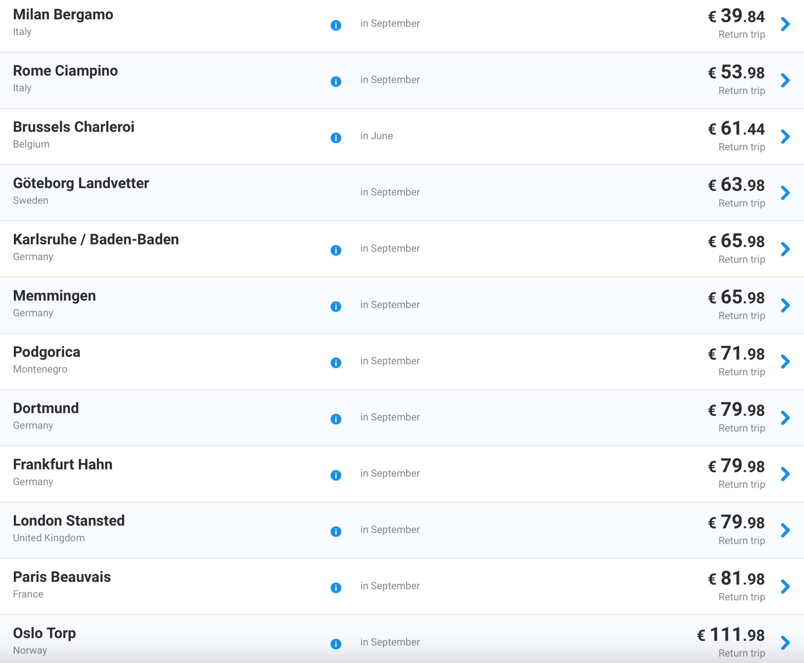The width and height of the screenshot is (804, 663).
Task: Click chevron arrow for Göteborg Landvetter
Action: tap(786, 193)
